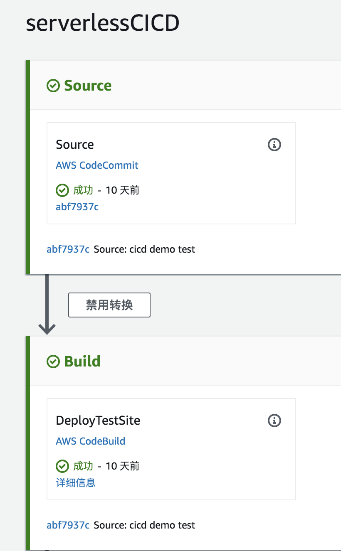Click info icon on DeployTestSite action card
The height and width of the screenshot is (551, 341).
coord(274,421)
